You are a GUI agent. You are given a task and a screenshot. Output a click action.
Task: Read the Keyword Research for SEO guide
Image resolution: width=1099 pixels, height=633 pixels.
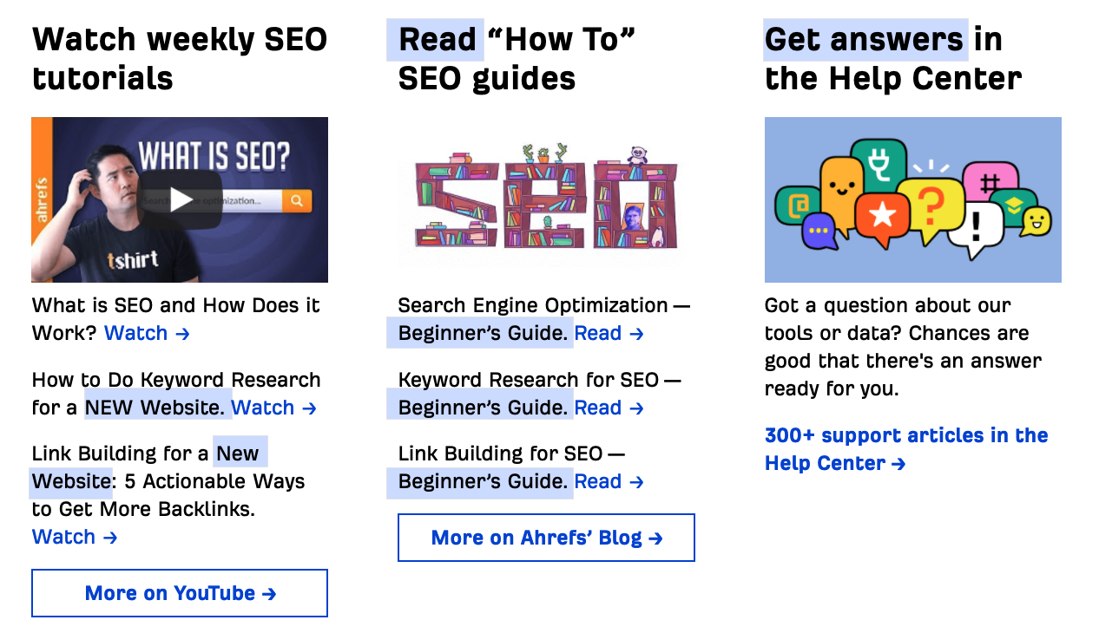click(x=609, y=408)
